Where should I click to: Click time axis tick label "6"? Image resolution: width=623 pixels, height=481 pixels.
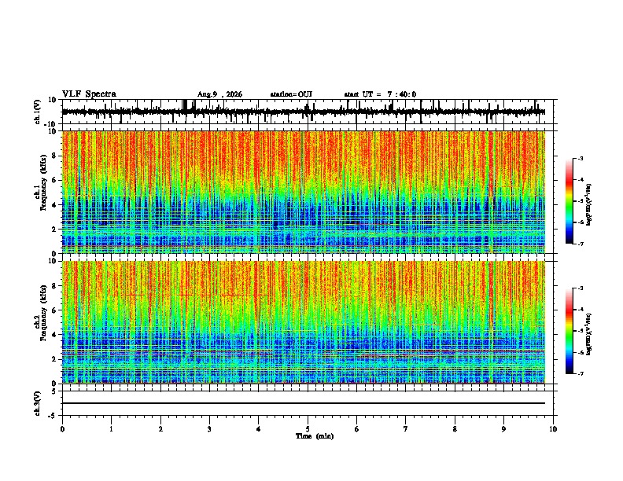click(x=357, y=429)
